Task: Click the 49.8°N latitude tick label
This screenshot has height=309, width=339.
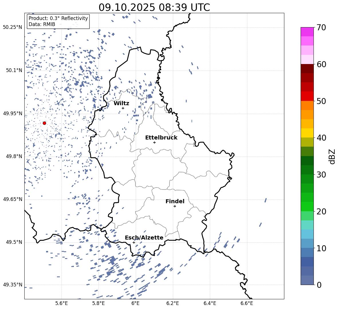Action: [14, 156]
